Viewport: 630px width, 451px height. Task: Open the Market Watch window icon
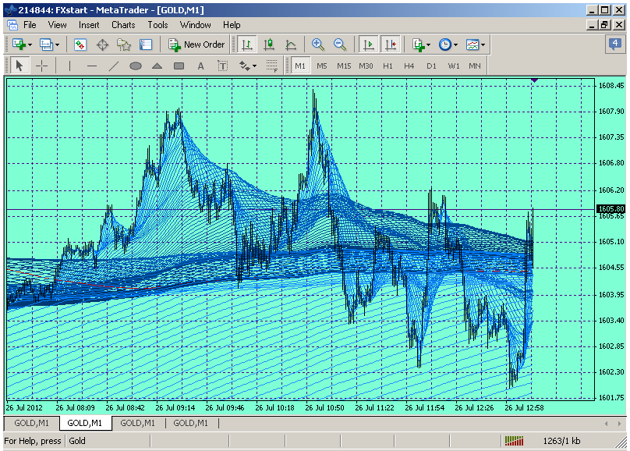[x=80, y=44]
